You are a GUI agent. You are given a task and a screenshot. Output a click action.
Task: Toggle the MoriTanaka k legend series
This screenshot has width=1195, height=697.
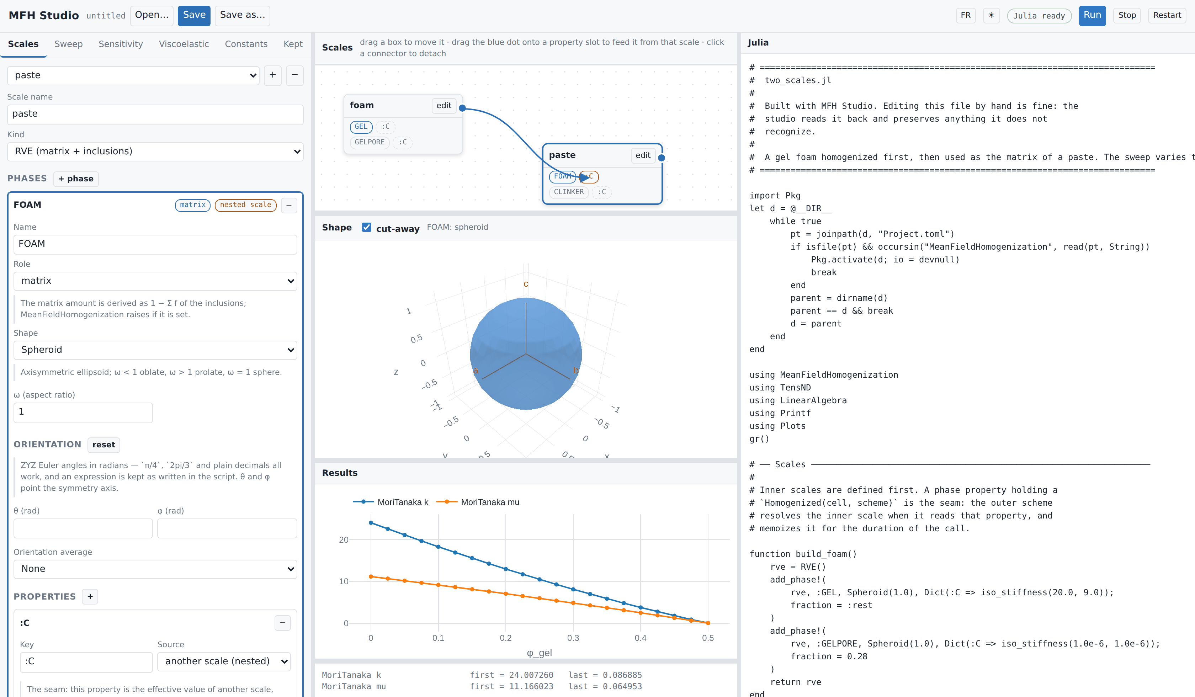coord(391,502)
